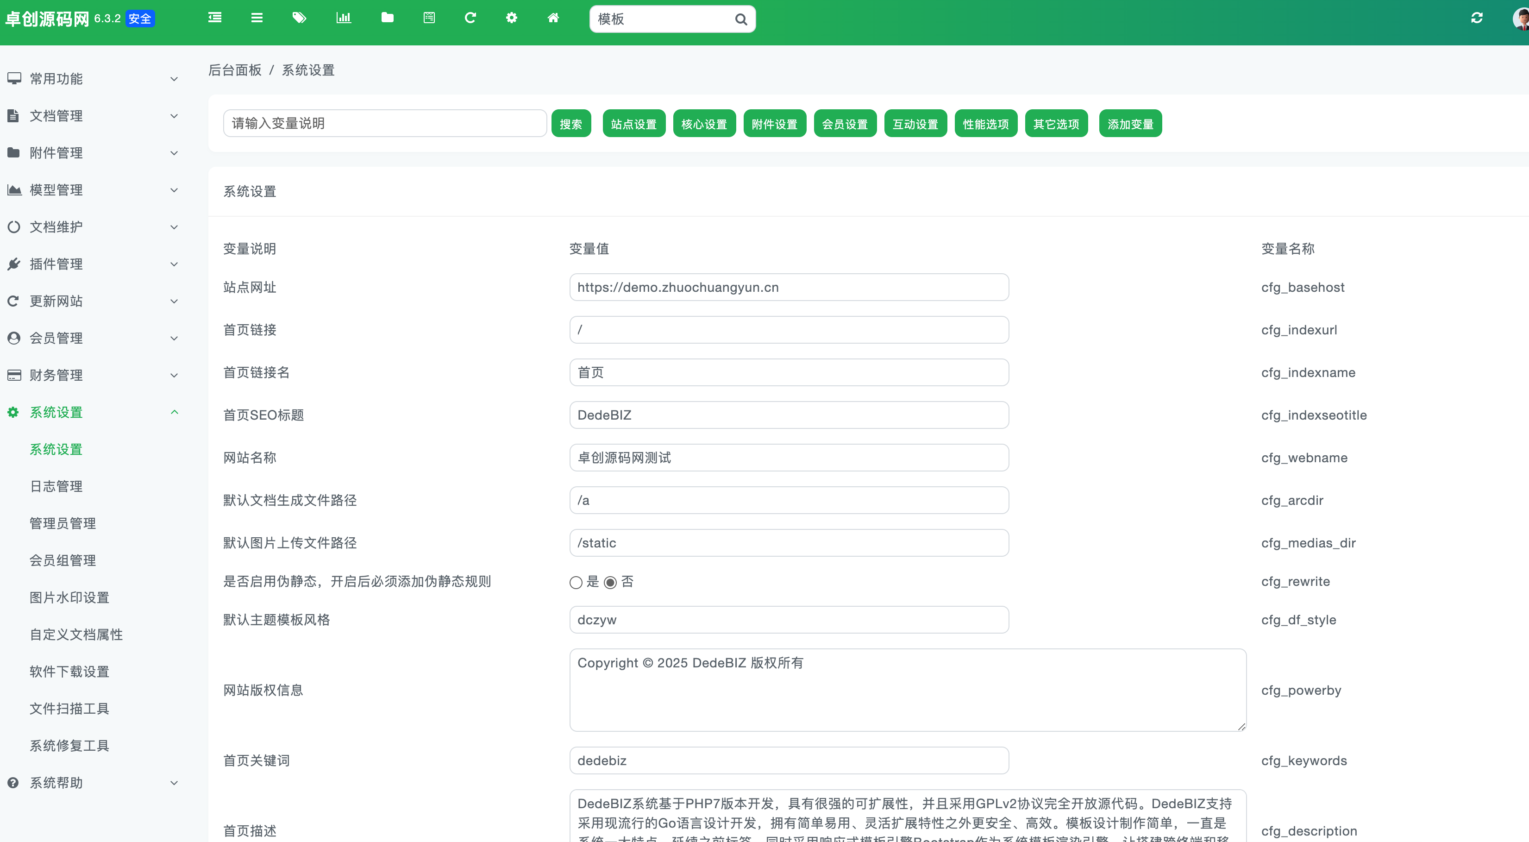Click the monitor icon beside 常用功能
The image size is (1529, 842).
click(14, 78)
